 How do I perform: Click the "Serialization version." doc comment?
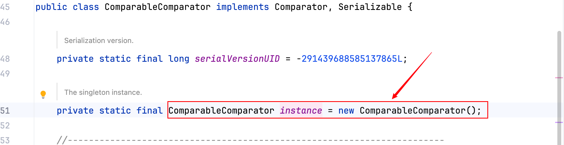pos(99,41)
